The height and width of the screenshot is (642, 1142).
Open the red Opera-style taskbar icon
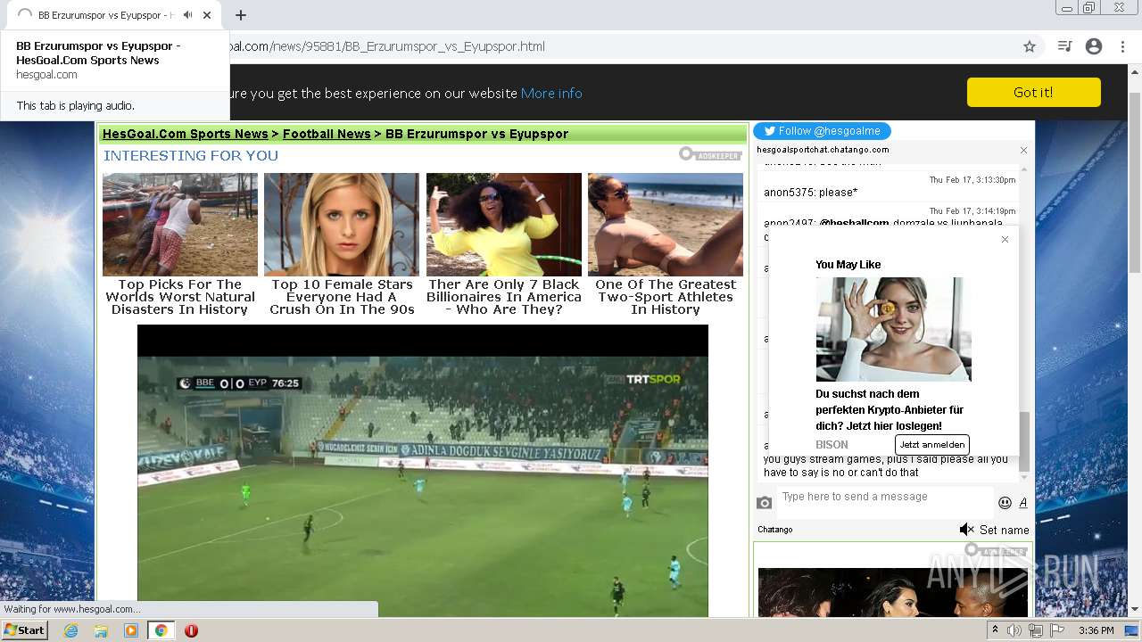point(191,630)
